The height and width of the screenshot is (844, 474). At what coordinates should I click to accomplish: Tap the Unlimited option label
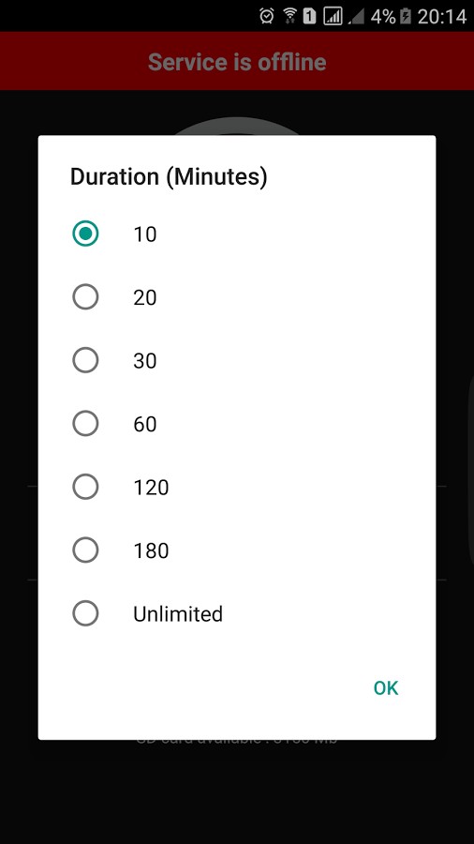178,613
